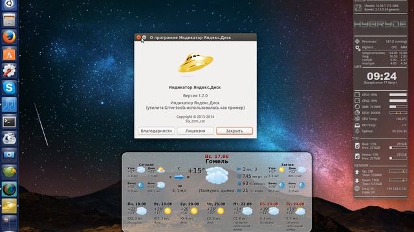Click the RAM usage bar
This screenshot has height=232, width=414.
click(x=398, y=107)
